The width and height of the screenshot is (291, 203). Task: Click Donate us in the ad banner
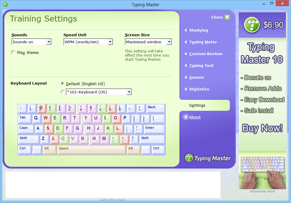[258, 77]
